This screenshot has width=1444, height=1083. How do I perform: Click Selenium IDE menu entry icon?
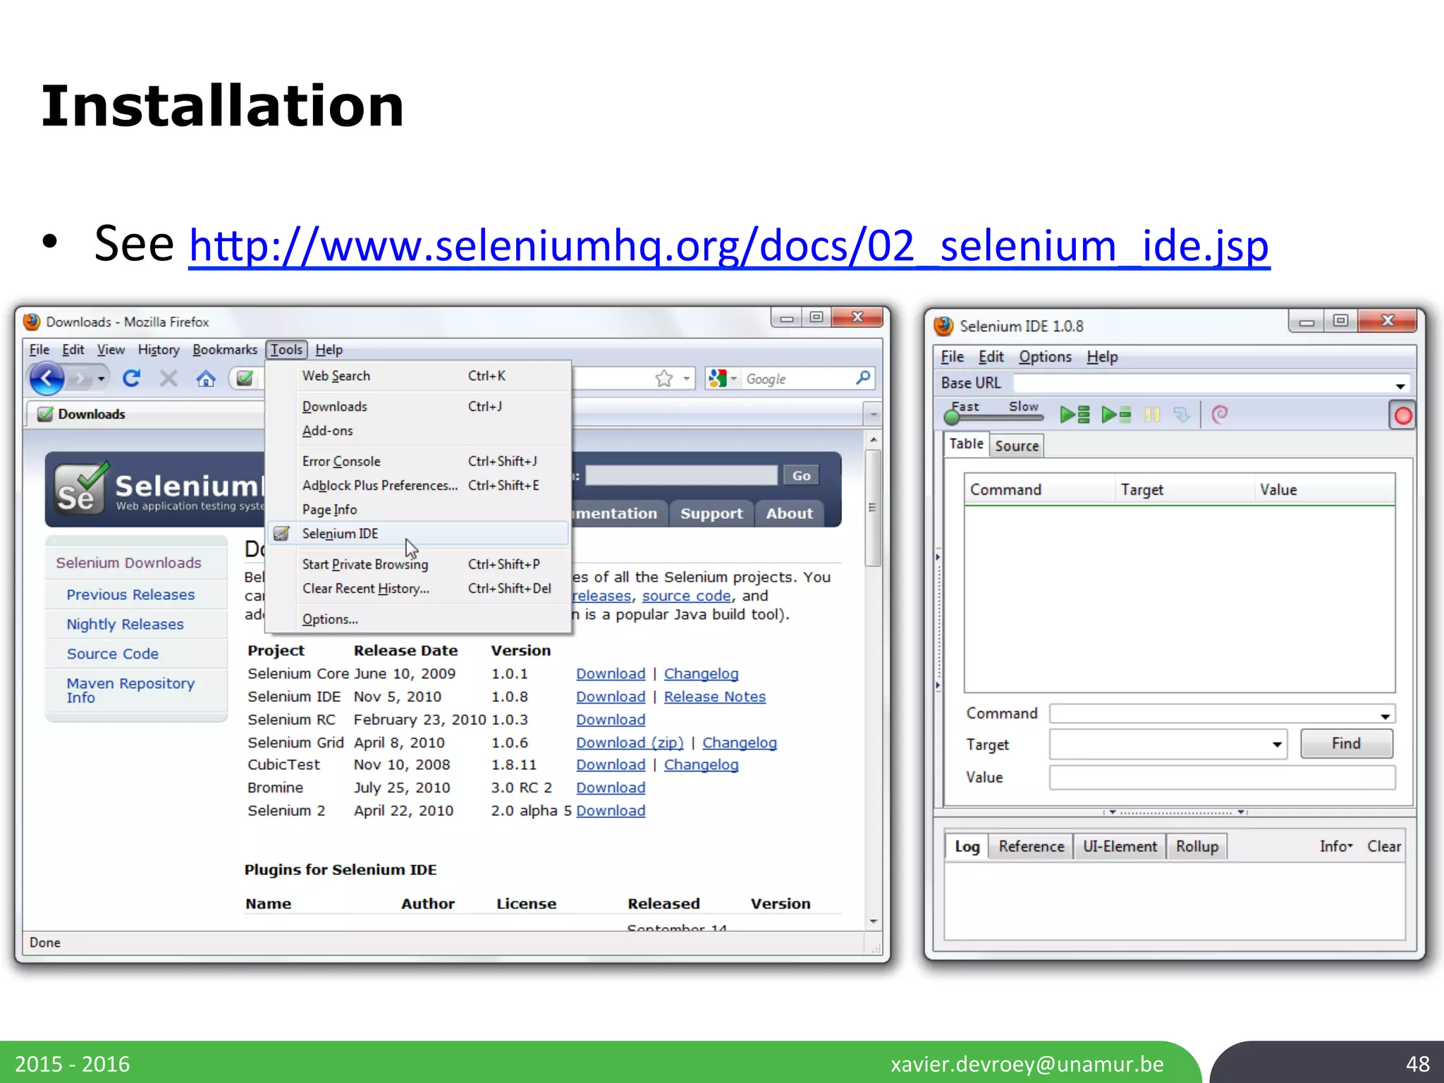point(281,534)
